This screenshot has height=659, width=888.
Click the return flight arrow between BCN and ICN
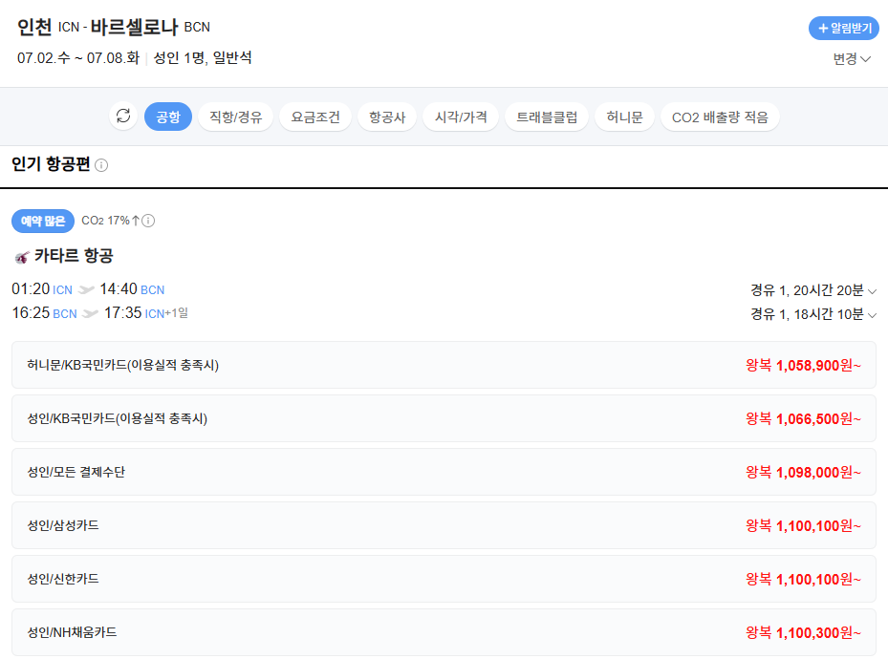pyautogui.click(x=88, y=312)
